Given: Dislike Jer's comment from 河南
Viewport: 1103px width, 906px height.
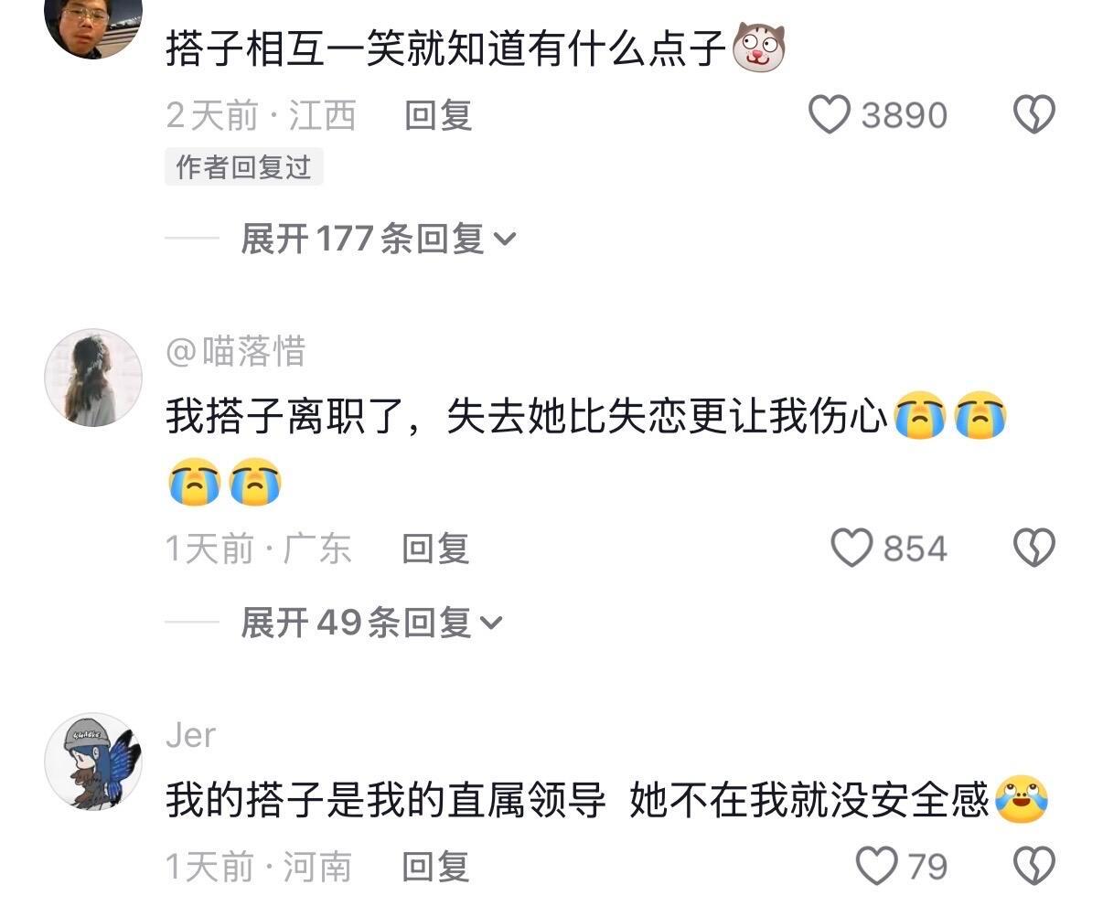Looking at the screenshot, I should point(1034,866).
